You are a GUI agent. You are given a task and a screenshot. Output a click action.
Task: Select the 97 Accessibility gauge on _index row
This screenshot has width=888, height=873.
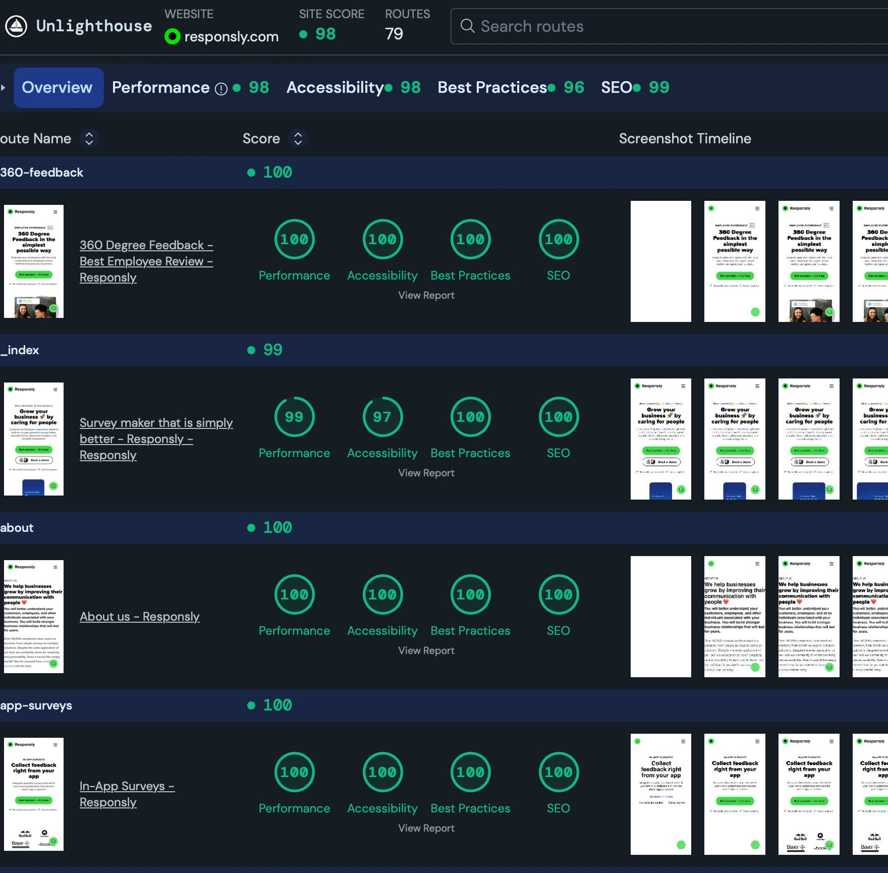pyautogui.click(x=382, y=417)
